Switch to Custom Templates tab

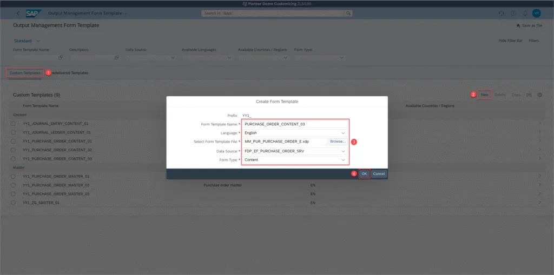(25, 73)
